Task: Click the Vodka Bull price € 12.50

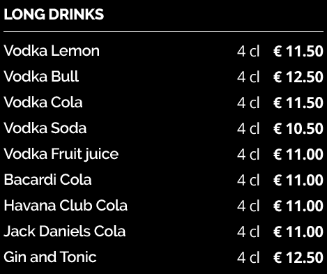Action: (298, 77)
